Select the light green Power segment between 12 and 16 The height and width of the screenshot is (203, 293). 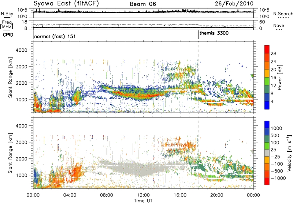267,81
